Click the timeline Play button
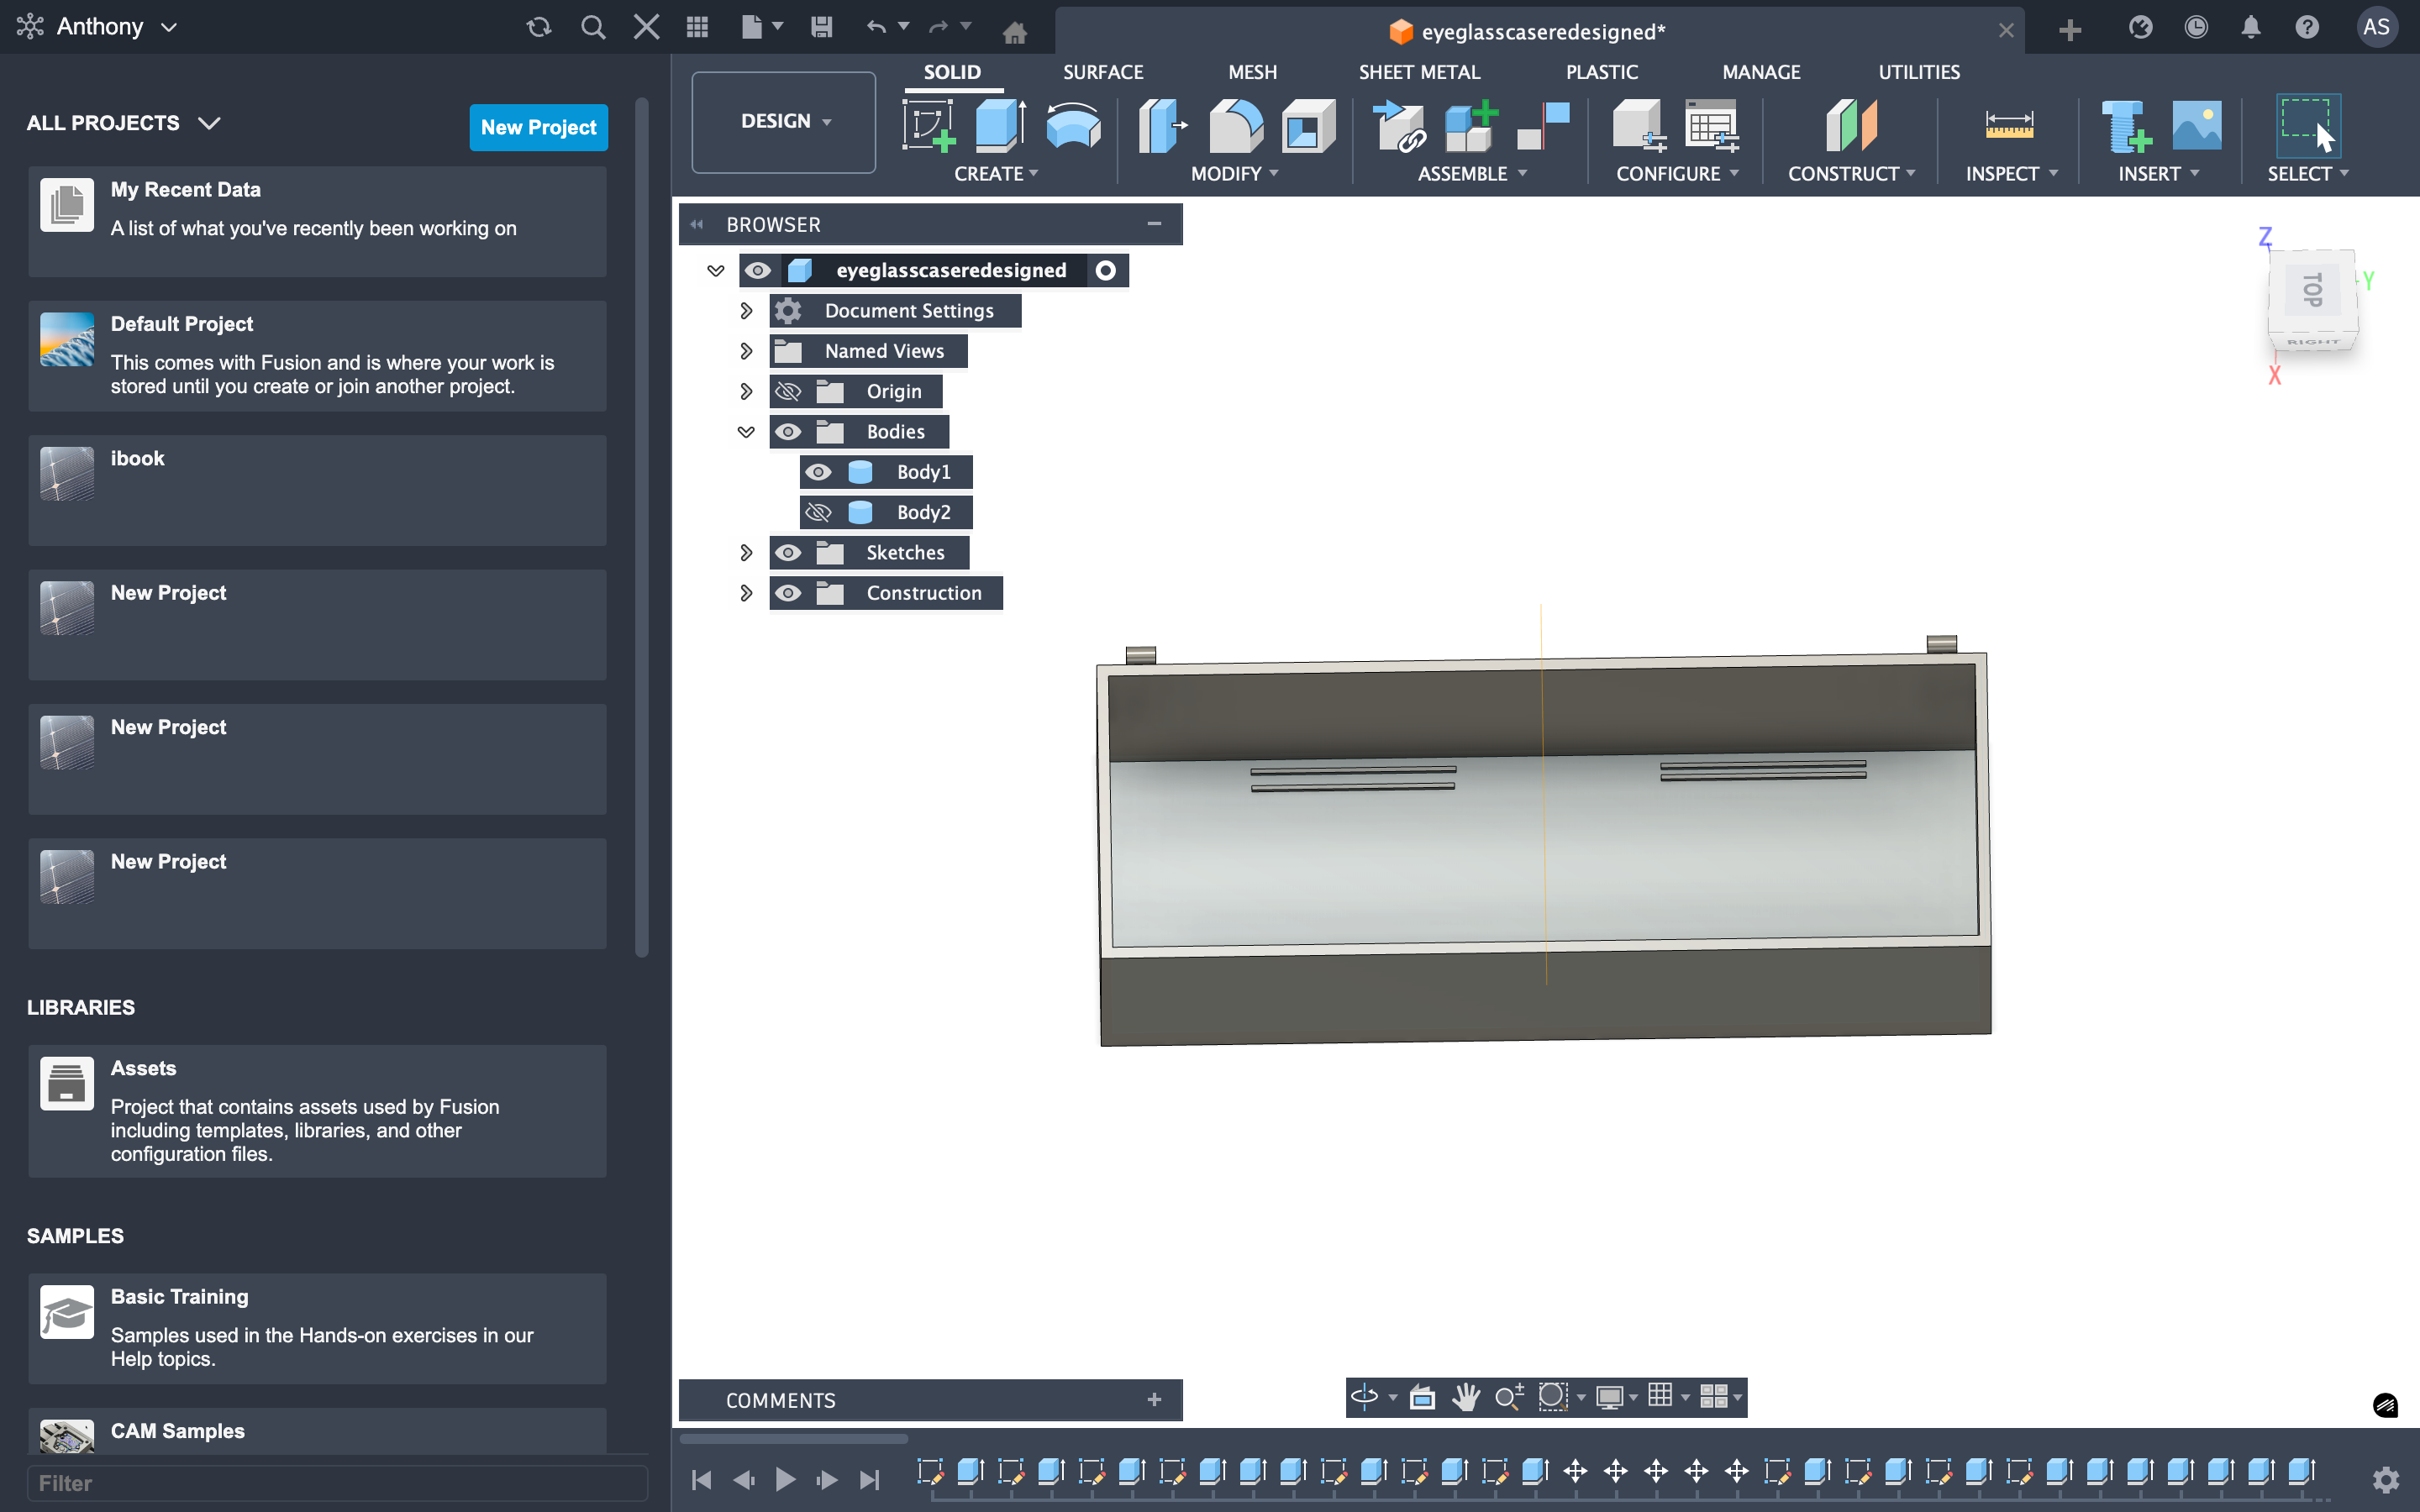Viewport: 2420px width, 1512px height. [x=785, y=1479]
